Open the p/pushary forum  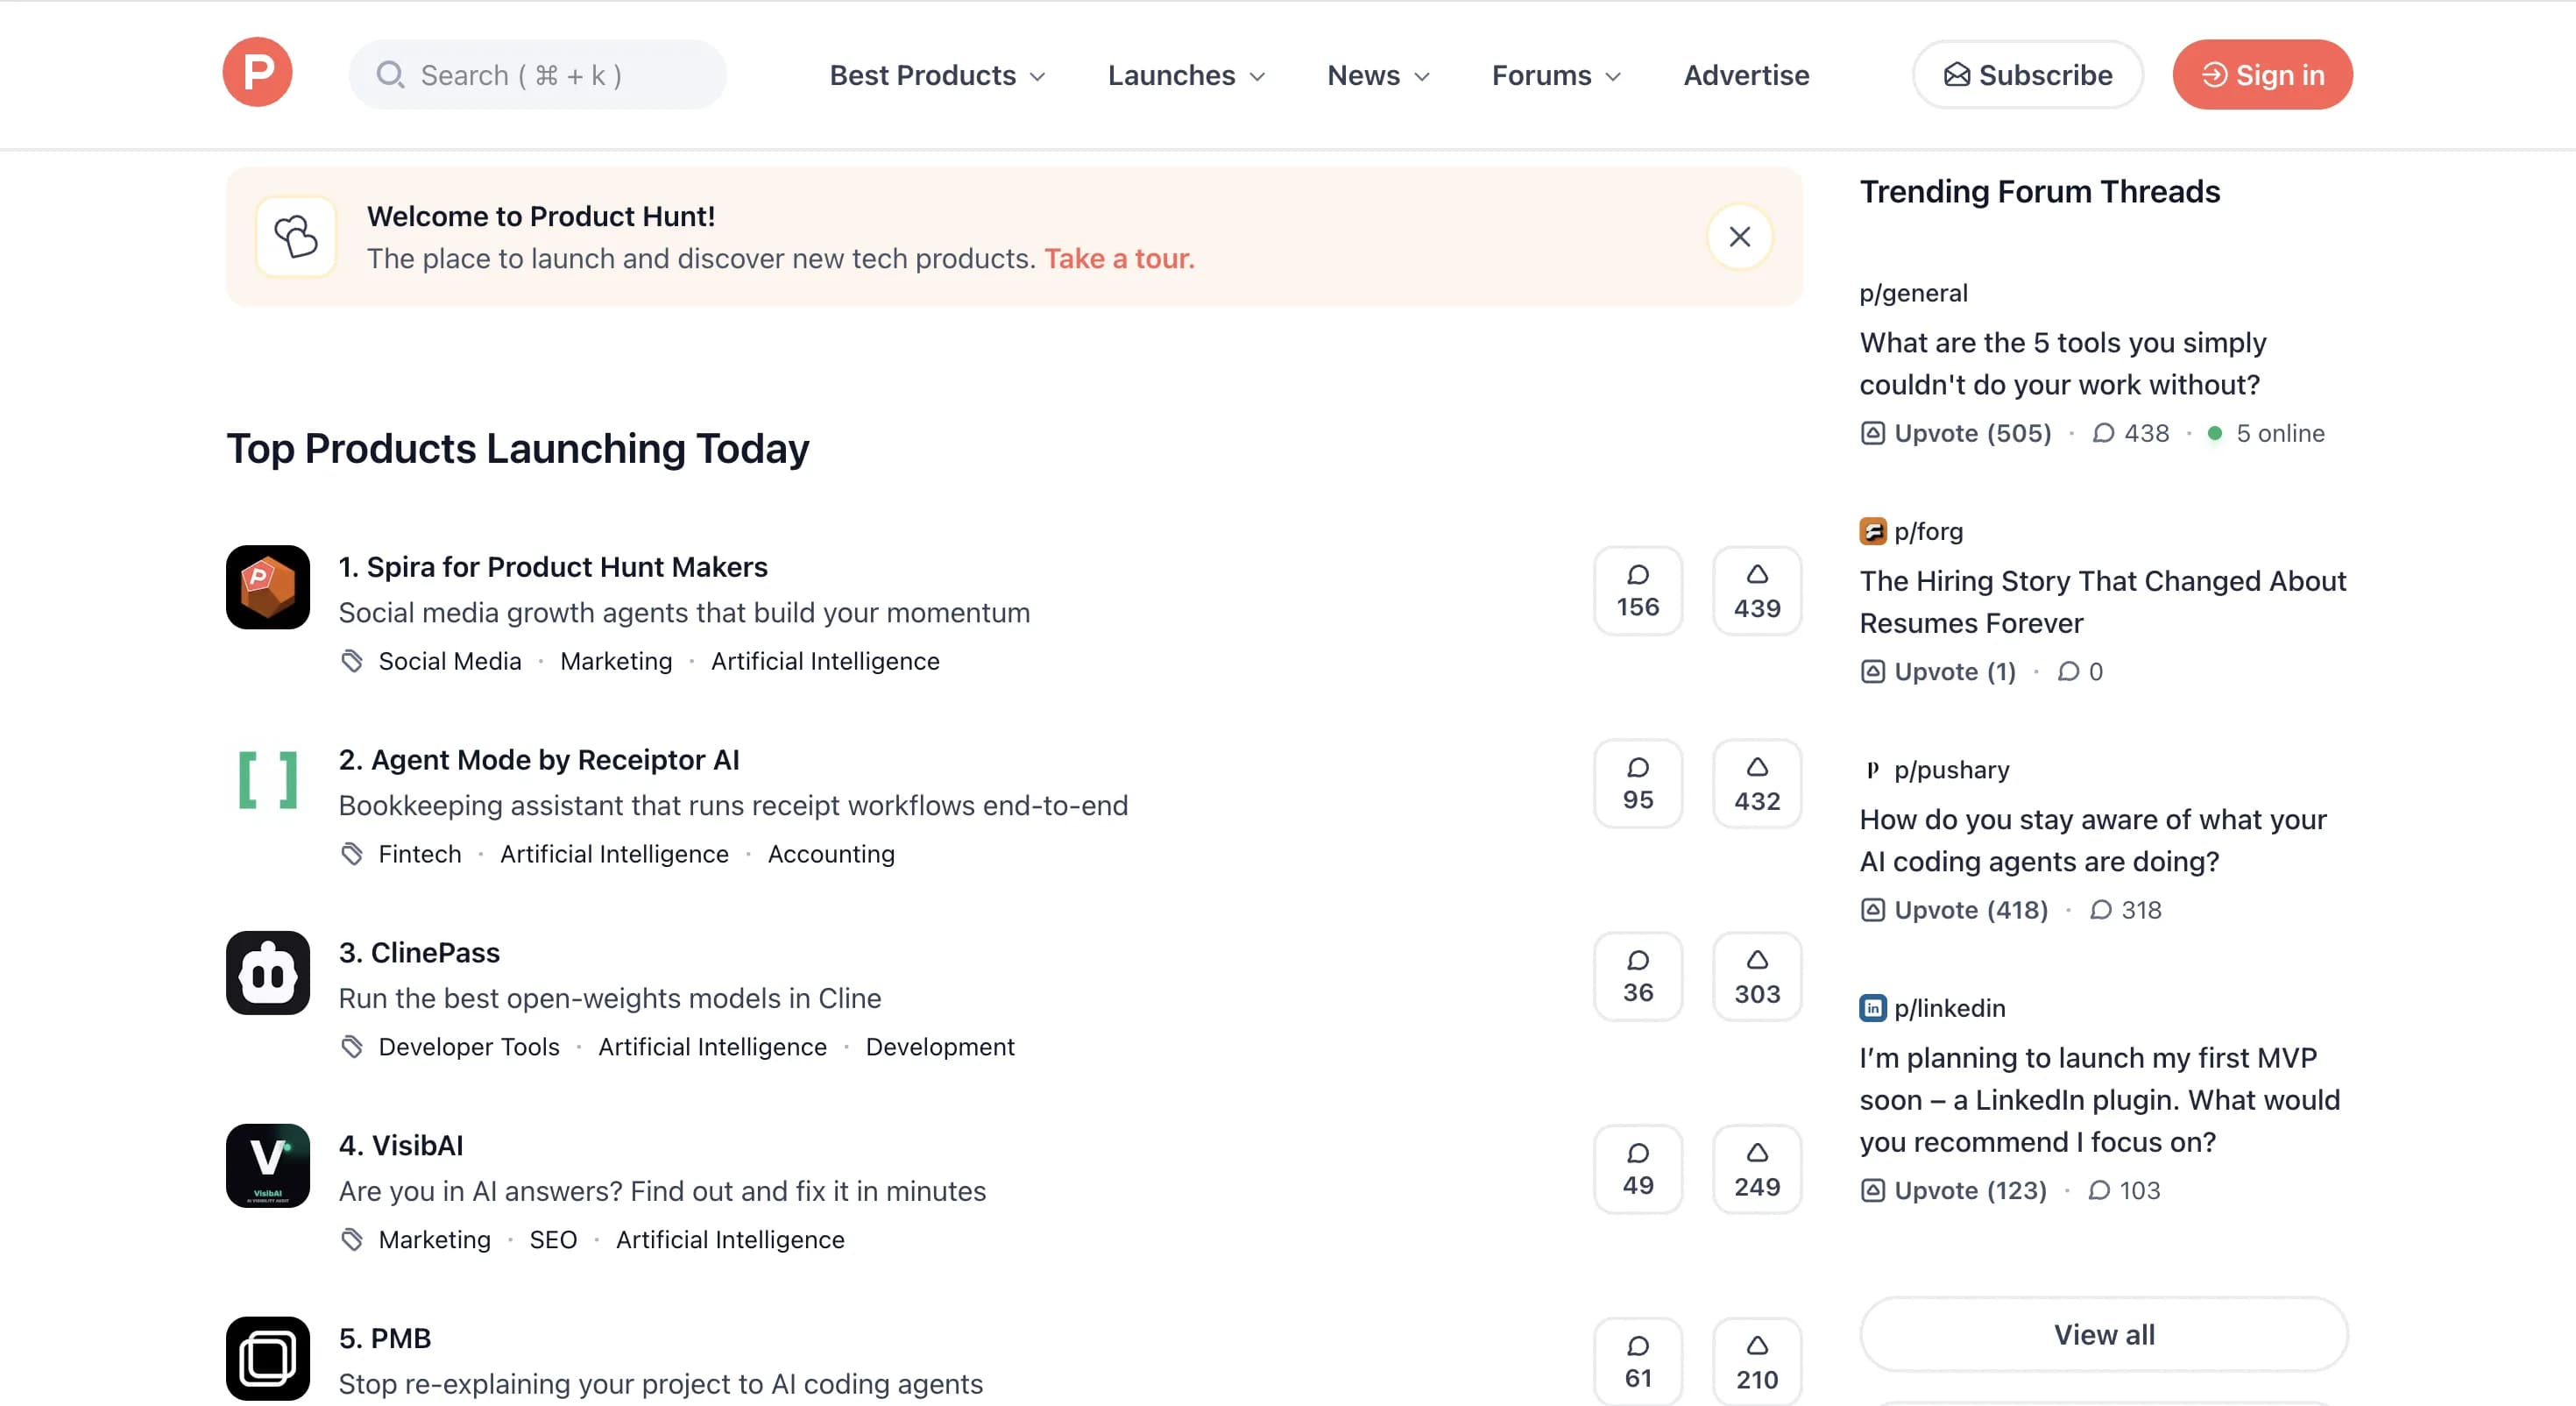[1951, 770]
